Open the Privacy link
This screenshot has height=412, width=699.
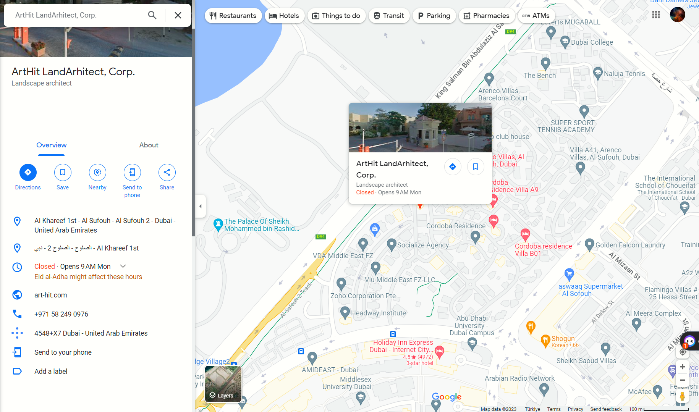point(575,409)
